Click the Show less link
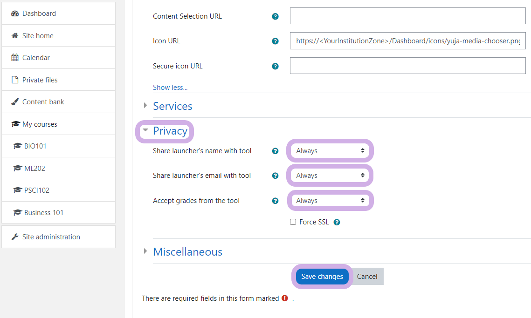The image size is (531, 318). pyautogui.click(x=170, y=87)
